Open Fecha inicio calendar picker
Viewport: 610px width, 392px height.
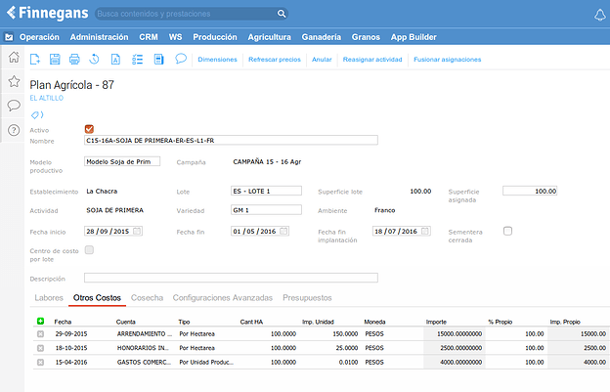coord(137,231)
